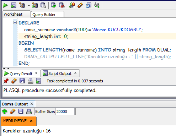The width and height of the screenshot is (176, 136).
Task: Click the END; keyword line
Action: 24,63
